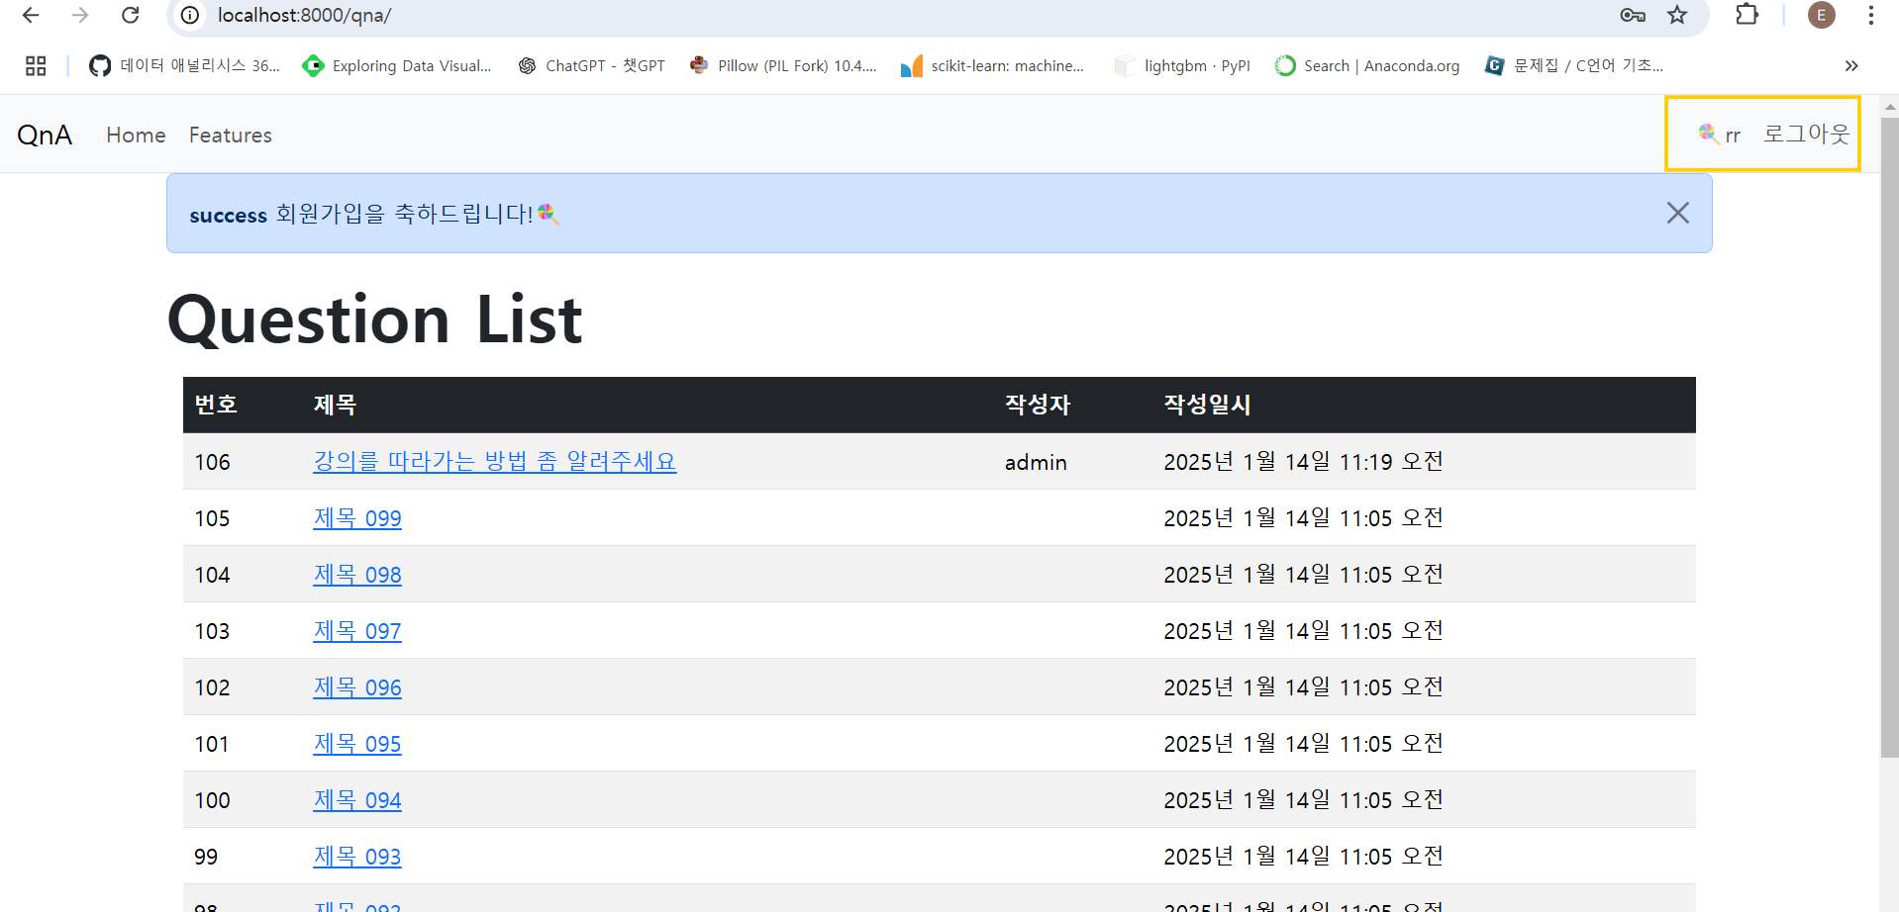Open the scikit-learn bookmark
The image size is (1899, 912).
992,65
